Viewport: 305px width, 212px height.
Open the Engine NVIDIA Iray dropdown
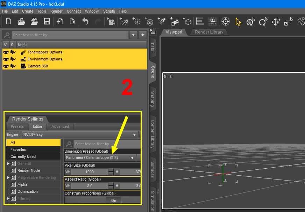[x=80, y=135]
